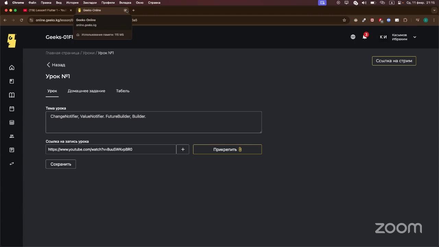Open the Файл menu
Screen dimensions: 439x247
32,3
